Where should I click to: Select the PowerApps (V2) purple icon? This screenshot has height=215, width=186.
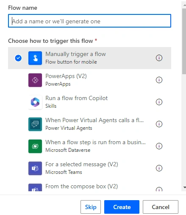pos(35,80)
